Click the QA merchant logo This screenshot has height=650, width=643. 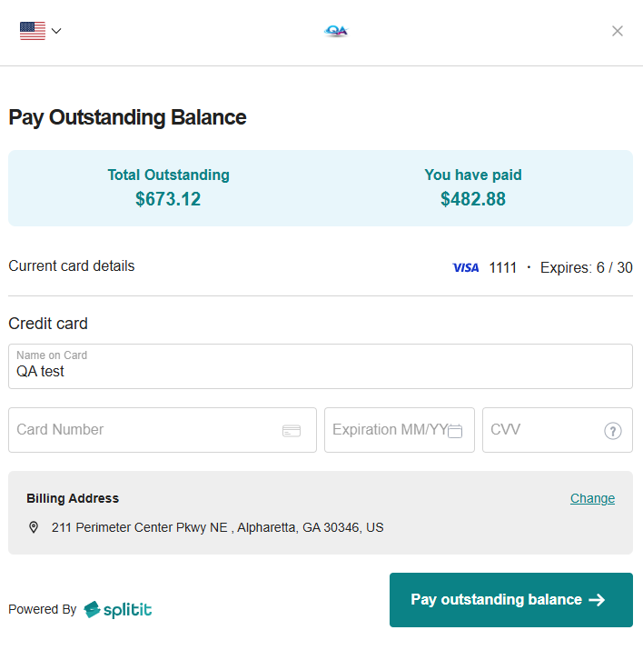[x=336, y=31]
